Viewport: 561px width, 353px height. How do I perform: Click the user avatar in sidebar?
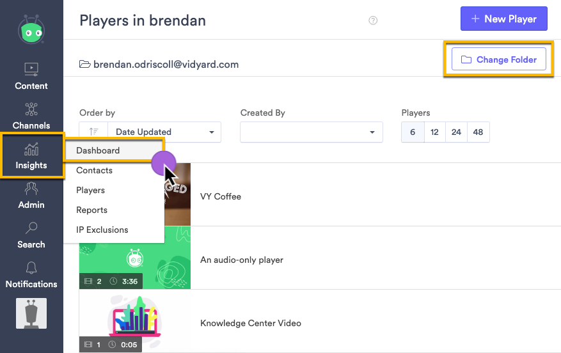click(31, 313)
